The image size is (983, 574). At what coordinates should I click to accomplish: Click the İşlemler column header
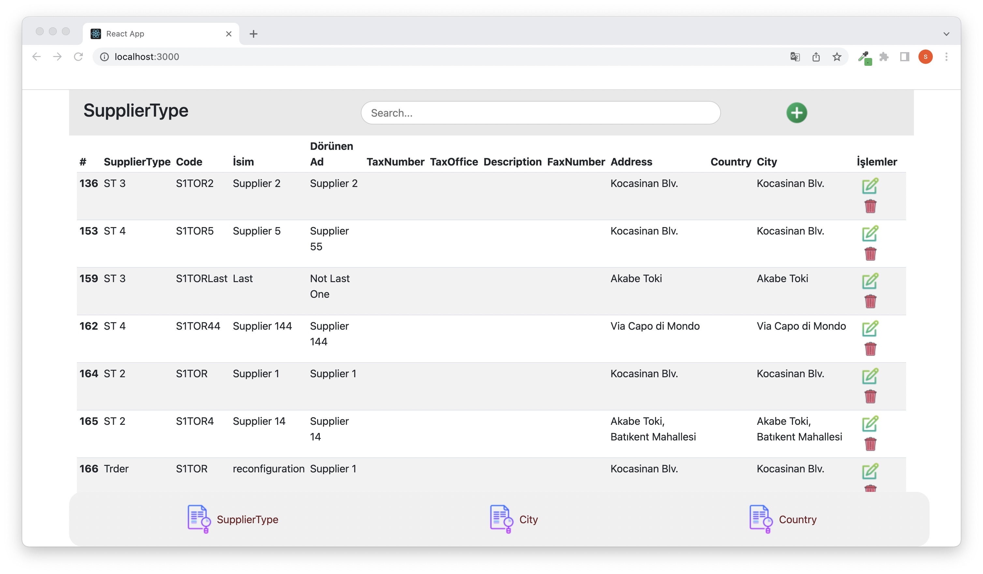coord(876,162)
